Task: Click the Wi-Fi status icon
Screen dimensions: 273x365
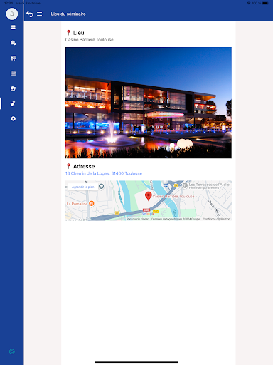Action: [249, 3]
